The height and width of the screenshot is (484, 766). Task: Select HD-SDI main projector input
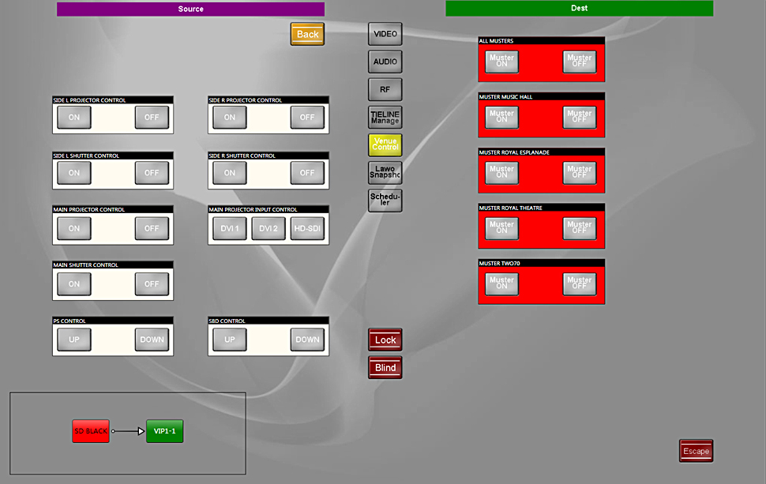[307, 229]
